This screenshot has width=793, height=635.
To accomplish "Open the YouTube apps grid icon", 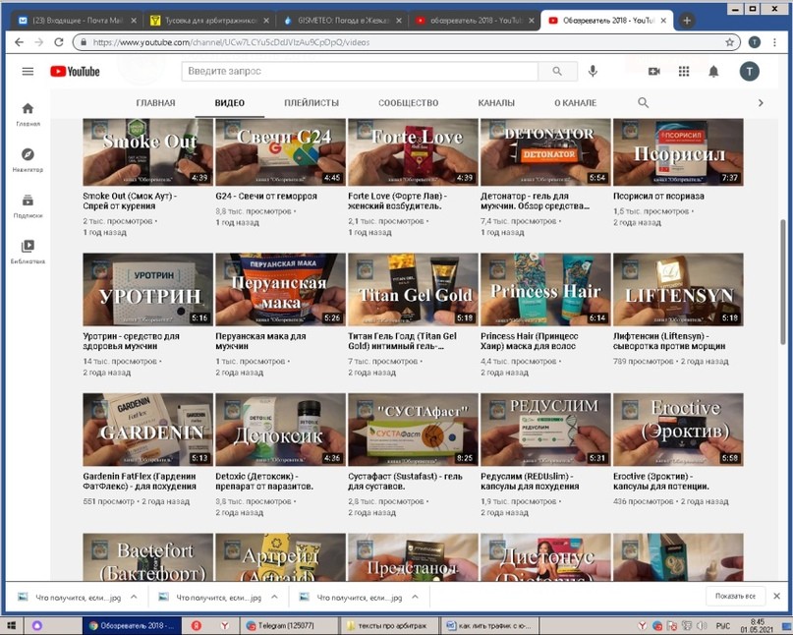I will coord(684,72).
